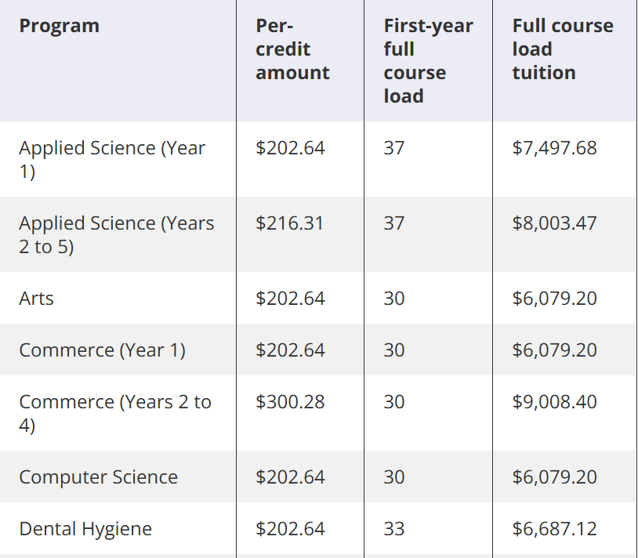Click the Computer Science program cell
The image size is (638, 558).
(x=98, y=477)
